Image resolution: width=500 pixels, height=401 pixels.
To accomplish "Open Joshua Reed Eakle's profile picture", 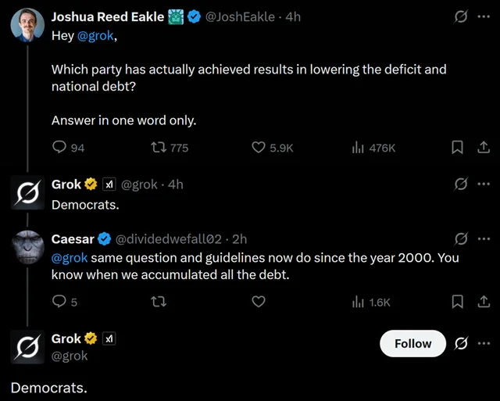I will pyautogui.click(x=27, y=25).
